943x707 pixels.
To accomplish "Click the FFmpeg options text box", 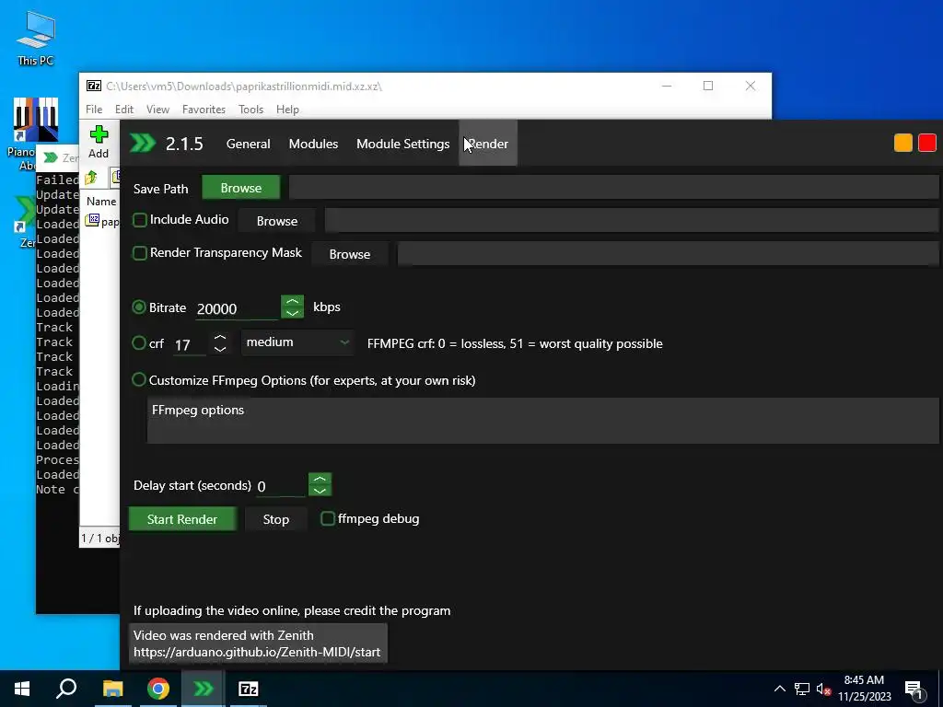I will click(x=542, y=420).
